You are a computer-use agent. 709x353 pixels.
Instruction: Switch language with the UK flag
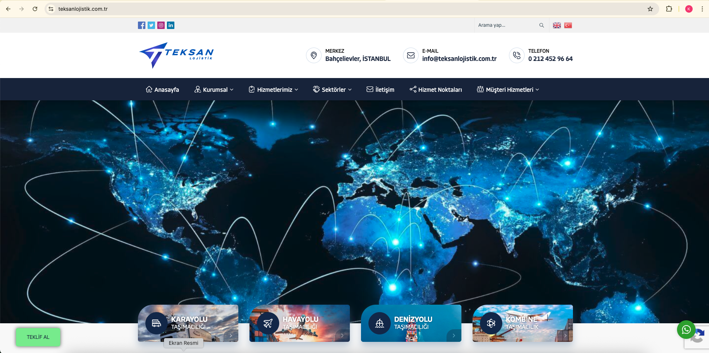[557, 25]
